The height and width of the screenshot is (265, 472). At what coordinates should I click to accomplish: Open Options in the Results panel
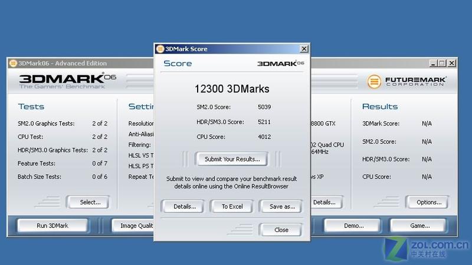(x=428, y=202)
